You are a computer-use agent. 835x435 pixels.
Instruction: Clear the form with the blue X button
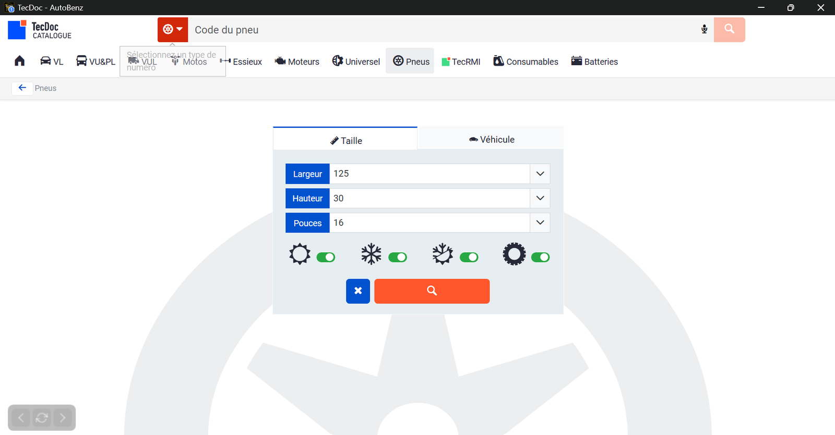pos(358,291)
